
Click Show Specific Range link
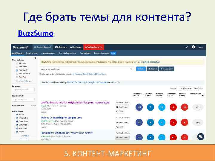tap(24, 81)
